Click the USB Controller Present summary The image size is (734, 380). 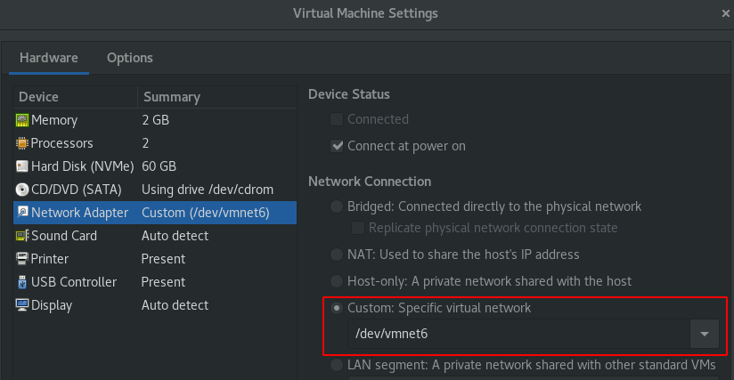(163, 282)
